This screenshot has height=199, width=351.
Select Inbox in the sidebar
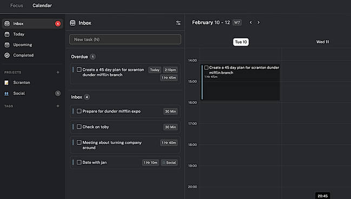[32, 23]
